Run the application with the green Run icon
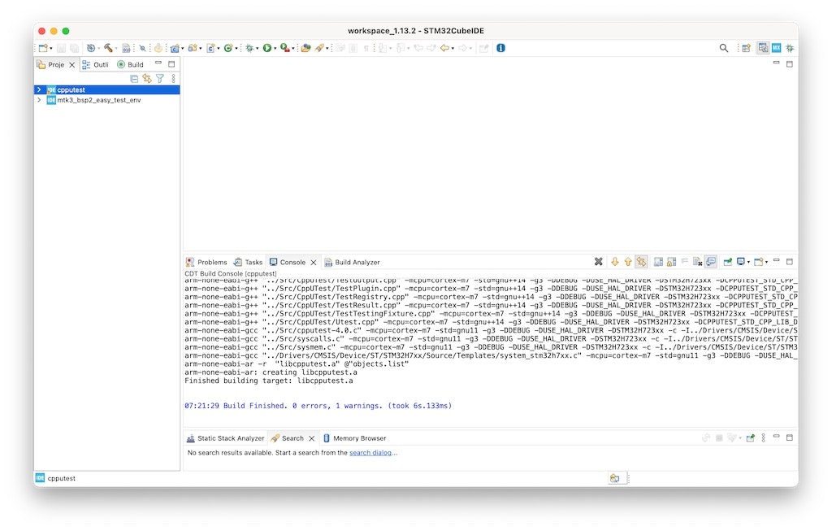832x531 pixels. 266,47
